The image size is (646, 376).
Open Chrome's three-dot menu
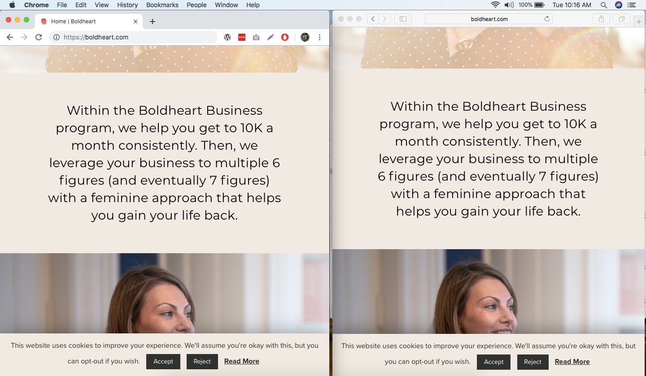pyautogui.click(x=319, y=37)
